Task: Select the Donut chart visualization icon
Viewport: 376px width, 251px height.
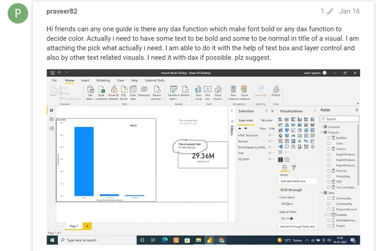Action: click(306, 130)
